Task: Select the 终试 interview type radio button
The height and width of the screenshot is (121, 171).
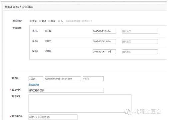Action: coord(49,21)
